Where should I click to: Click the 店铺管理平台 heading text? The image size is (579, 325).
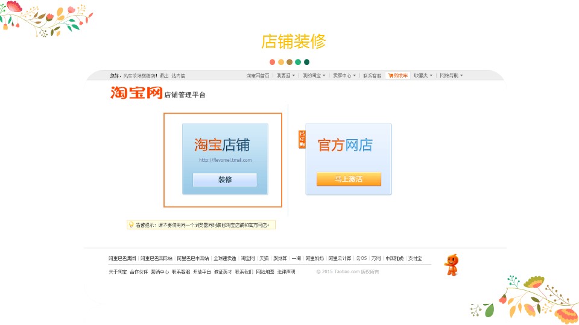click(x=185, y=94)
